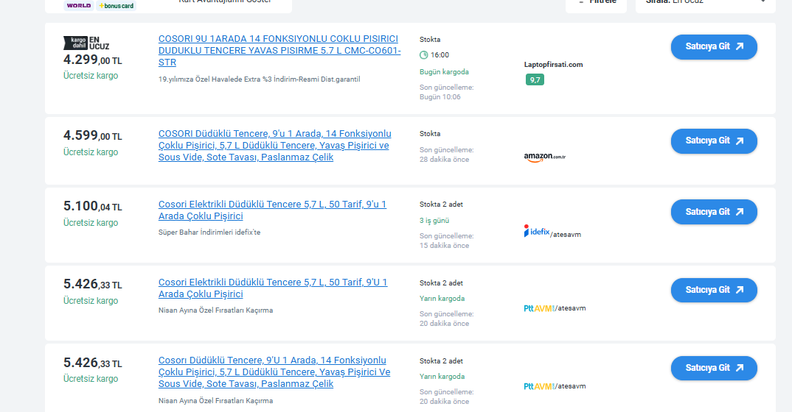The width and height of the screenshot is (792, 412).
Task: Click the green 9,7 seller rating badge
Action: (x=535, y=79)
